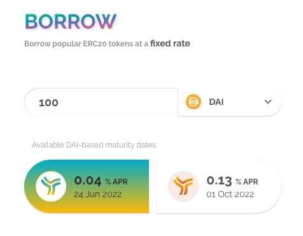Open the DAI token selector
This screenshot has height=236, width=303.
230,102
